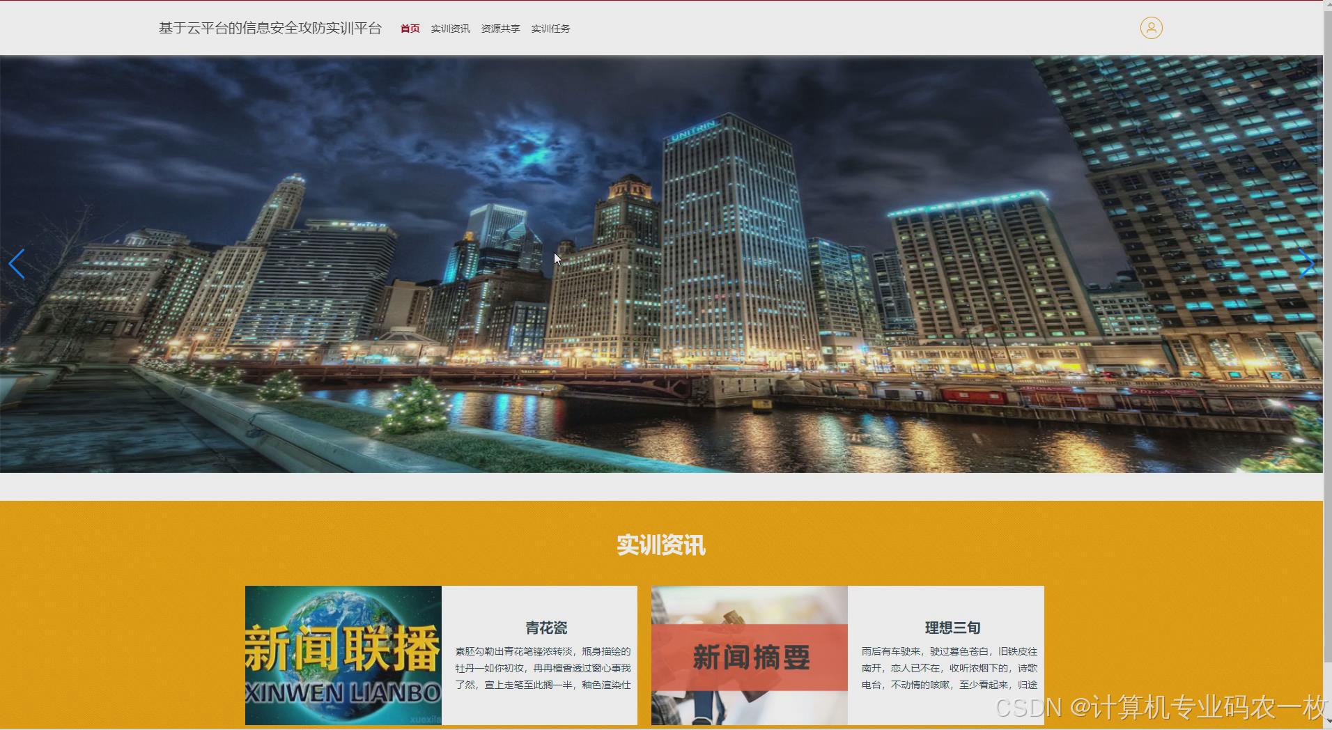The height and width of the screenshot is (730, 1332).
Task: Open the 青花瓷 news article
Action: (x=545, y=628)
